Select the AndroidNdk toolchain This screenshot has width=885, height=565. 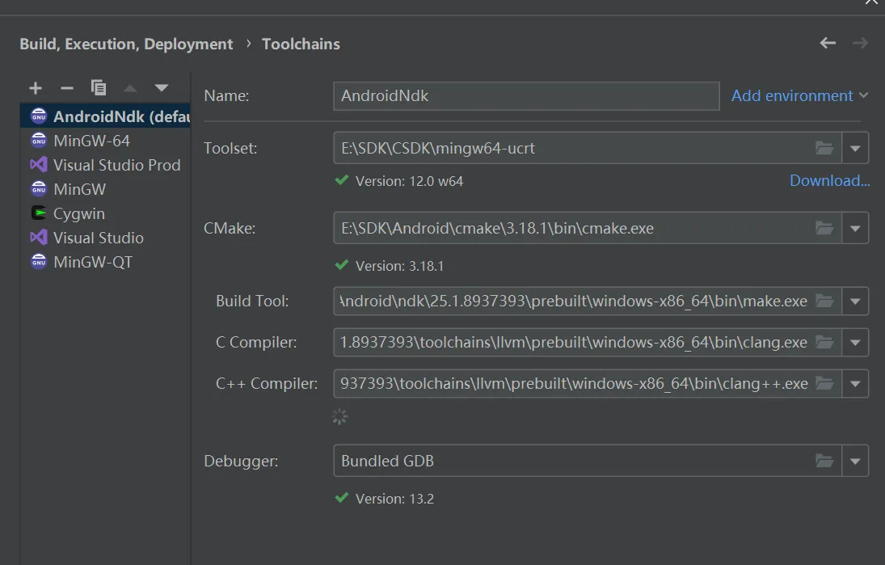tap(105, 116)
